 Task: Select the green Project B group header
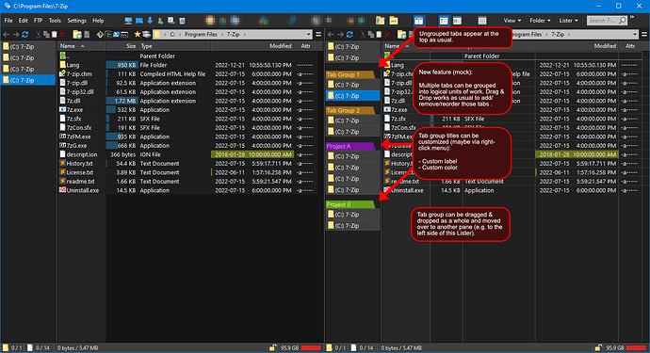pos(350,204)
